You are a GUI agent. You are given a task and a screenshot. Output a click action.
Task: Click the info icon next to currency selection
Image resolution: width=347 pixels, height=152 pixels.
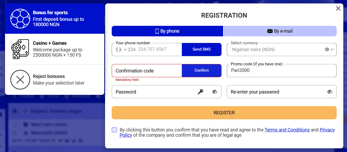327,50
